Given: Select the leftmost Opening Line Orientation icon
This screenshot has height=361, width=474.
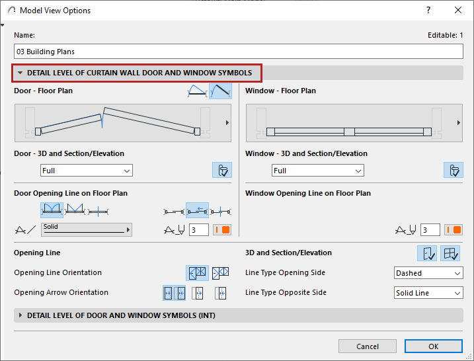Looking at the screenshot, I should coord(197,272).
